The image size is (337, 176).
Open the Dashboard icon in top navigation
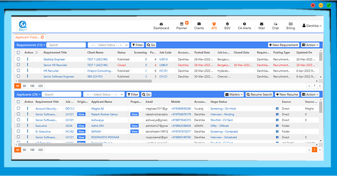[x=161, y=24]
